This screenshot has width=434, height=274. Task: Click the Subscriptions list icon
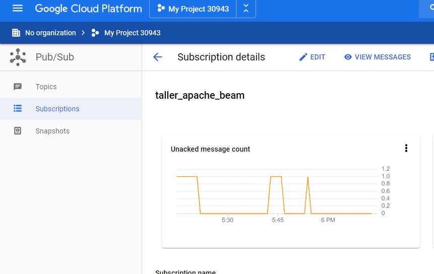pyautogui.click(x=18, y=108)
